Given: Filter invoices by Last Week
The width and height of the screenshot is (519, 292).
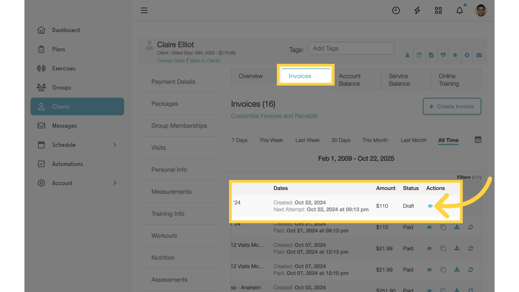Looking at the screenshot, I should [307, 140].
